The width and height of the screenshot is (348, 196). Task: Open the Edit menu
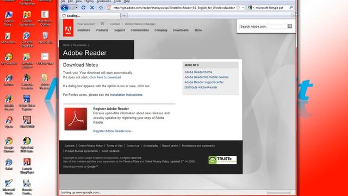70,1
